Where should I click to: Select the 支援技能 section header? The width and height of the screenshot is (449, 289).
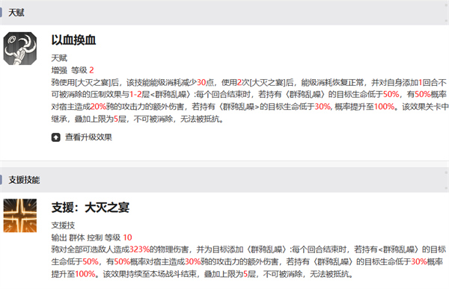24,180
